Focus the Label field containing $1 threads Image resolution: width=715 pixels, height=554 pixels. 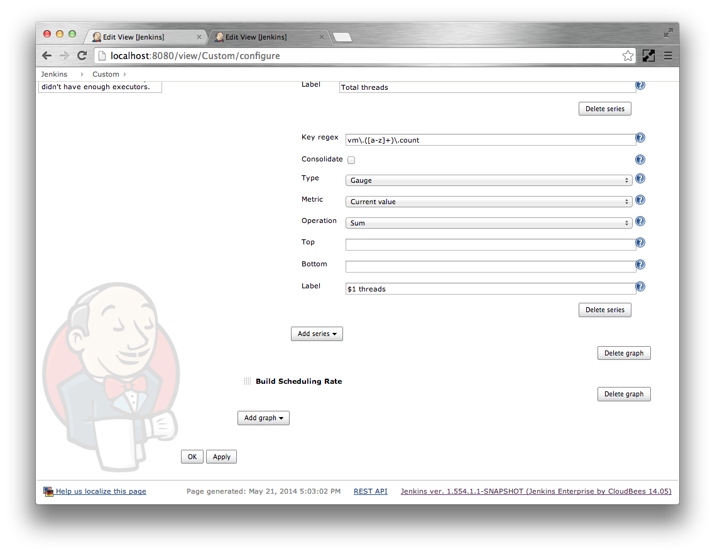[491, 289]
